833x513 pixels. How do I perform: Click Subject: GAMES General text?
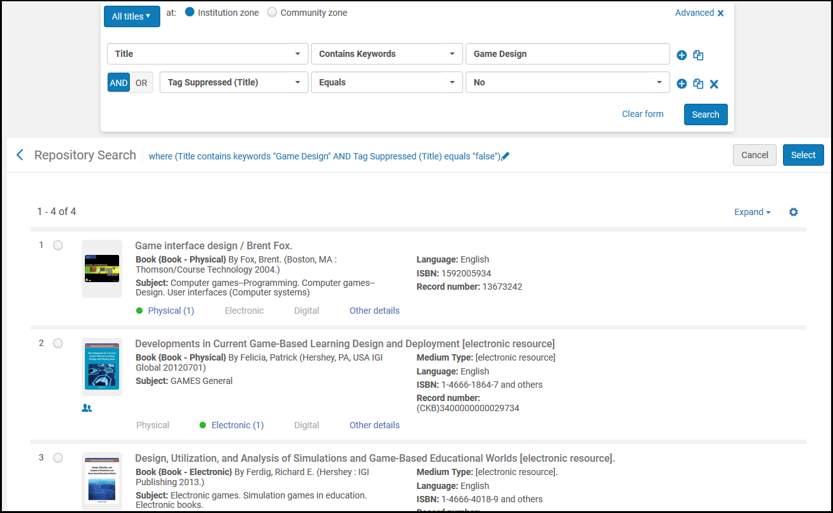click(x=184, y=381)
